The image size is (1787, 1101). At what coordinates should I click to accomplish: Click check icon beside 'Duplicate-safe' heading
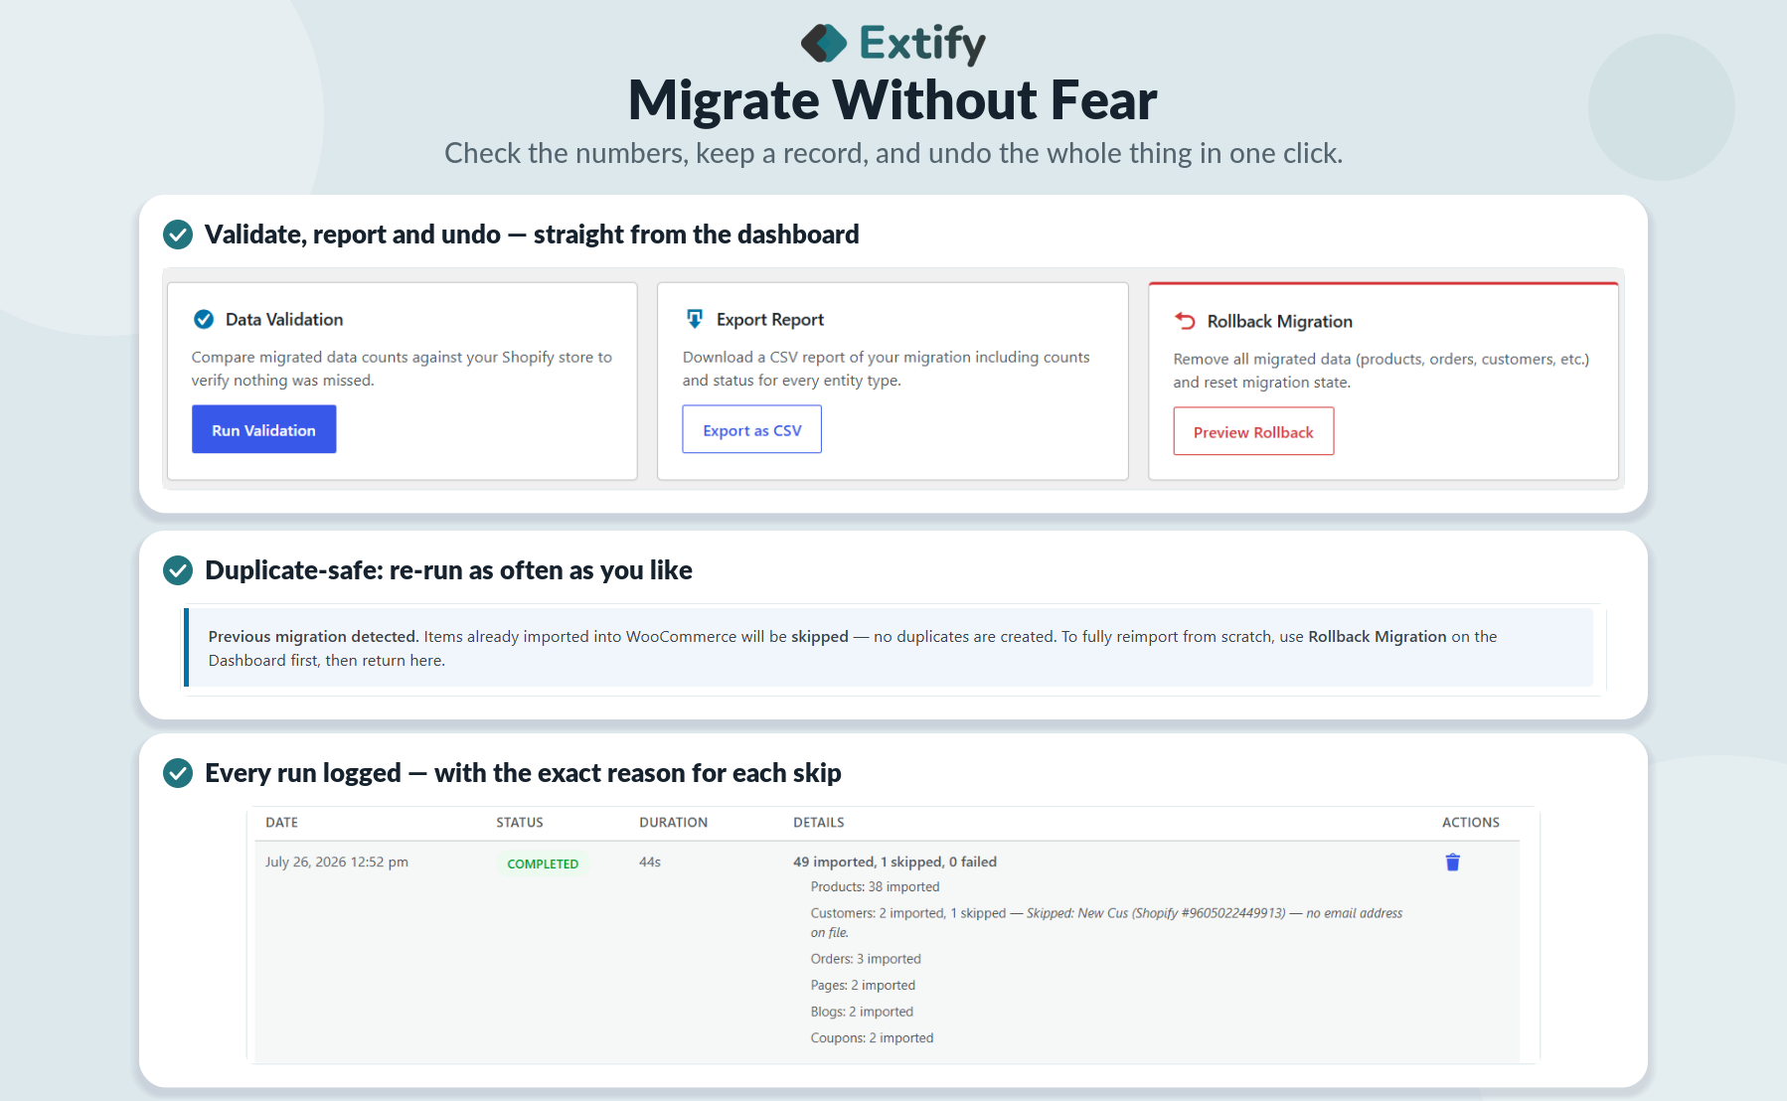(x=178, y=570)
